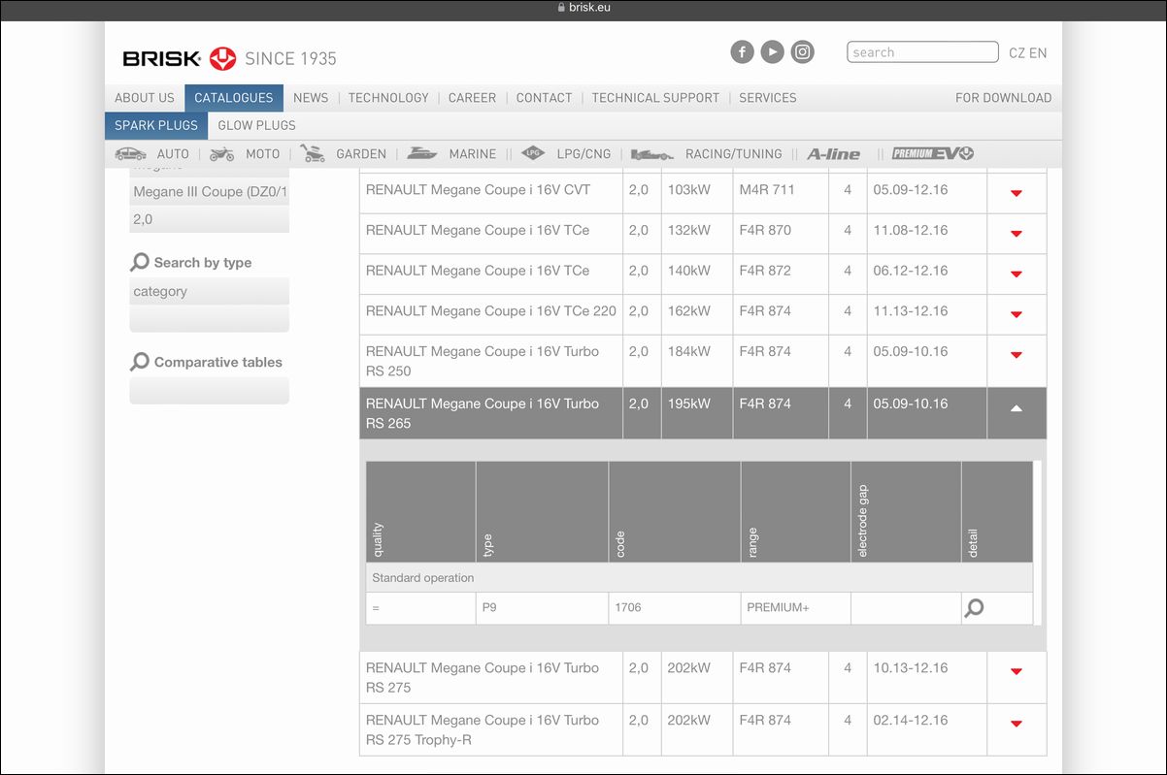Click the Standard operation row label
Image resolution: width=1167 pixels, height=775 pixels.
[x=423, y=578]
